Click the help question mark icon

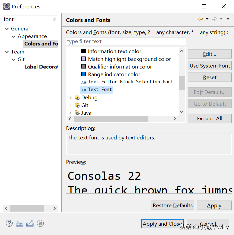coord(9,223)
